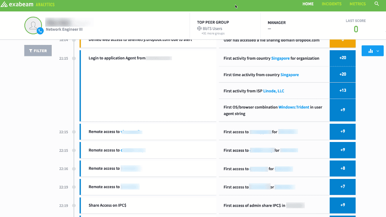This screenshot has height=217, width=386.
Task: Click the Network Engineer III title
Action: tap(64, 29)
